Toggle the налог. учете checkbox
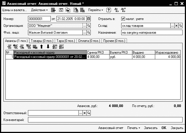 [x=123, y=19]
